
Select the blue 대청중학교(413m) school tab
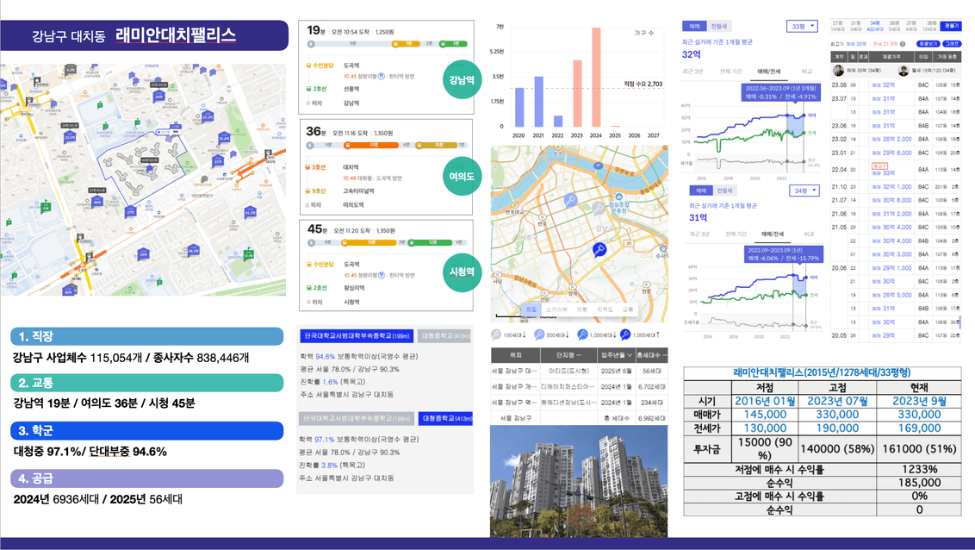pos(445,418)
